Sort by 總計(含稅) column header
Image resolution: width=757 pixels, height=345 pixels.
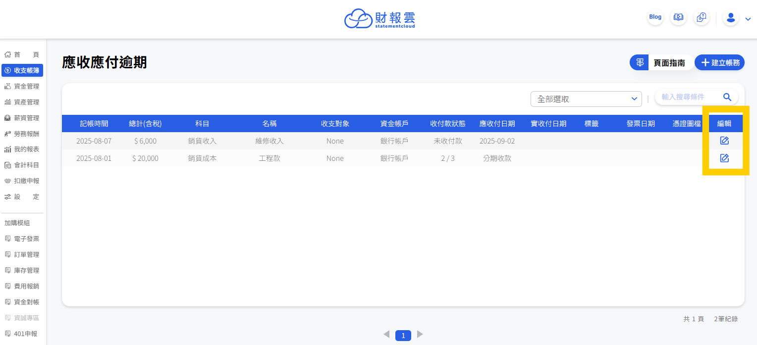[x=145, y=124]
